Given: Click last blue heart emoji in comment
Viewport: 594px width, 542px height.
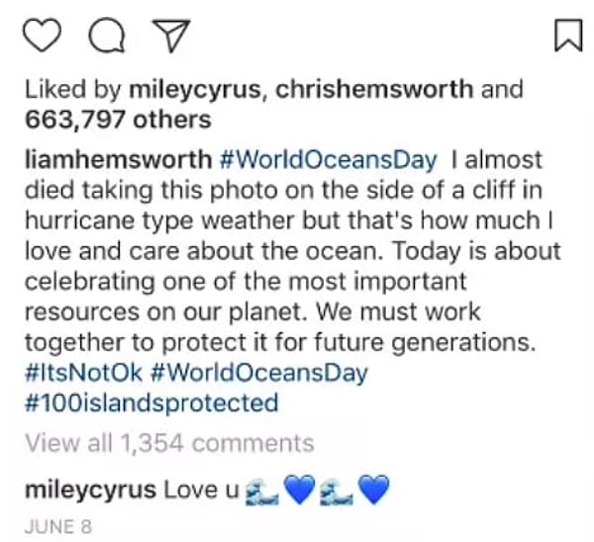Looking at the screenshot, I should click(x=376, y=488).
